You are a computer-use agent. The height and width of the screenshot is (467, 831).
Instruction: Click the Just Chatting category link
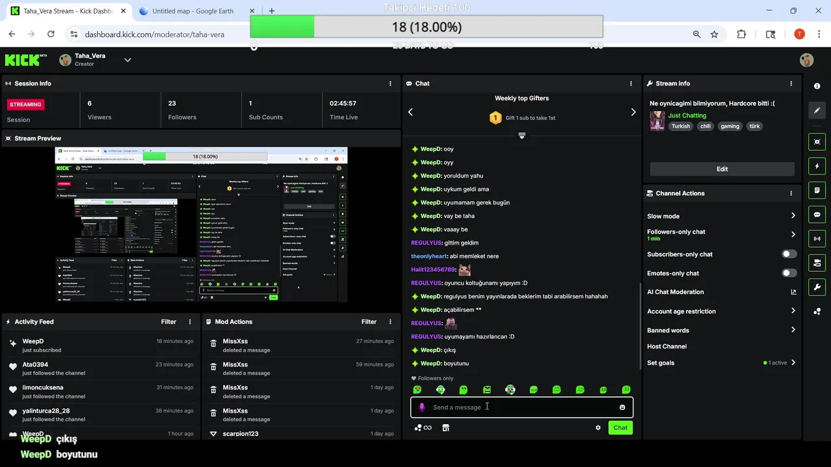click(687, 115)
